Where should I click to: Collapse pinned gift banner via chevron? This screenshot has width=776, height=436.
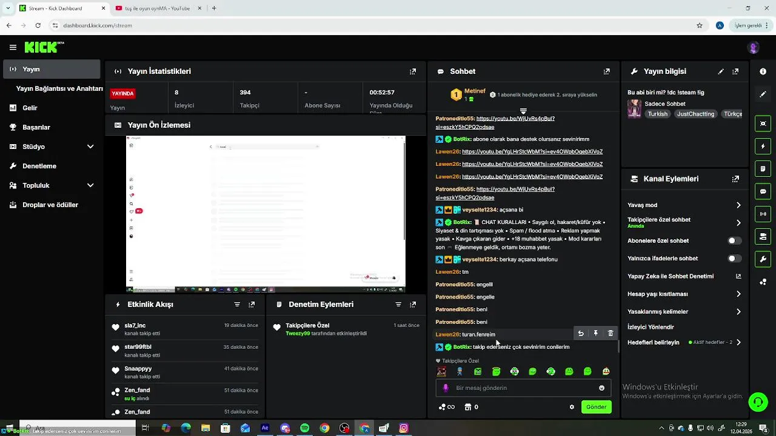pyautogui.click(x=523, y=111)
